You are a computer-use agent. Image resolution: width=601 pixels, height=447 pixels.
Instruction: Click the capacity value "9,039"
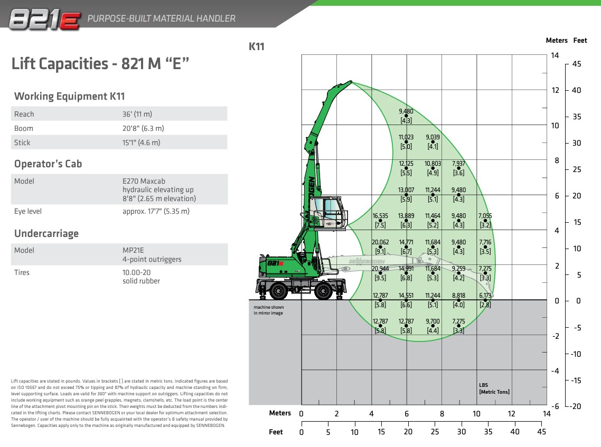pyautogui.click(x=433, y=137)
